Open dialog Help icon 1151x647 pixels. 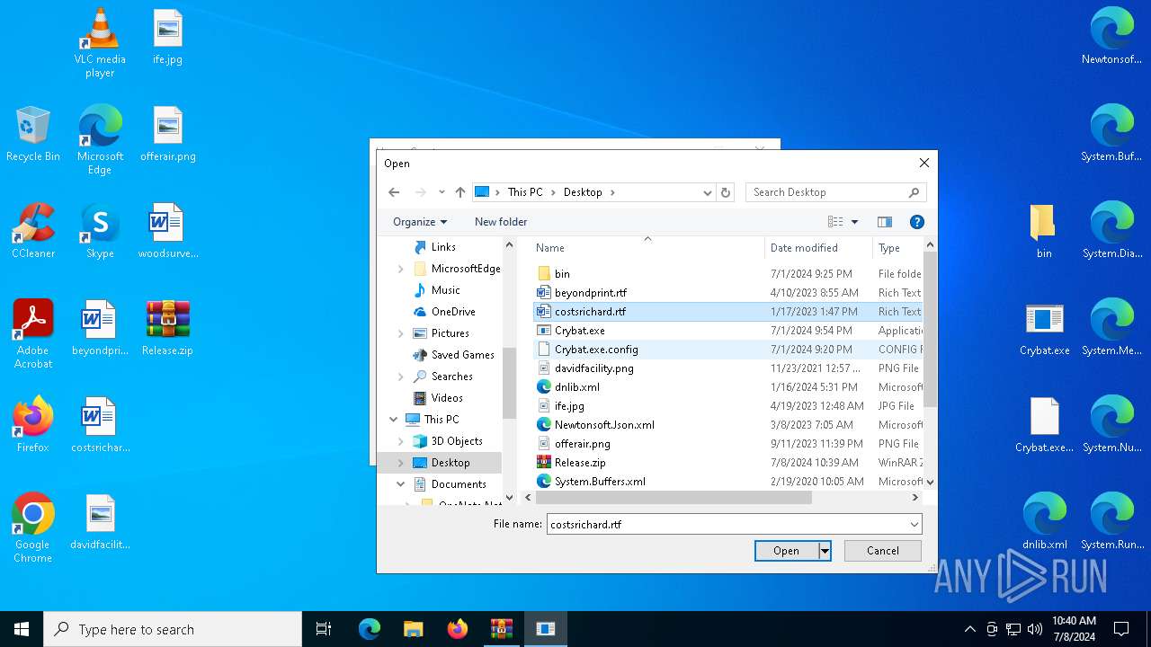916,222
